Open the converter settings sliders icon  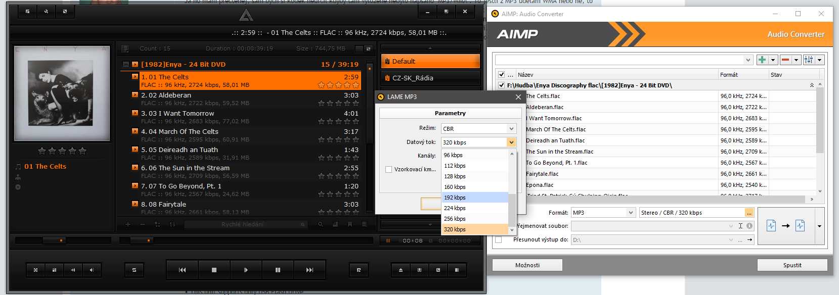point(809,60)
